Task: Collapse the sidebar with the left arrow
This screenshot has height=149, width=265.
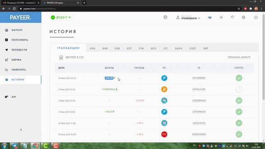Action: coord(21,130)
